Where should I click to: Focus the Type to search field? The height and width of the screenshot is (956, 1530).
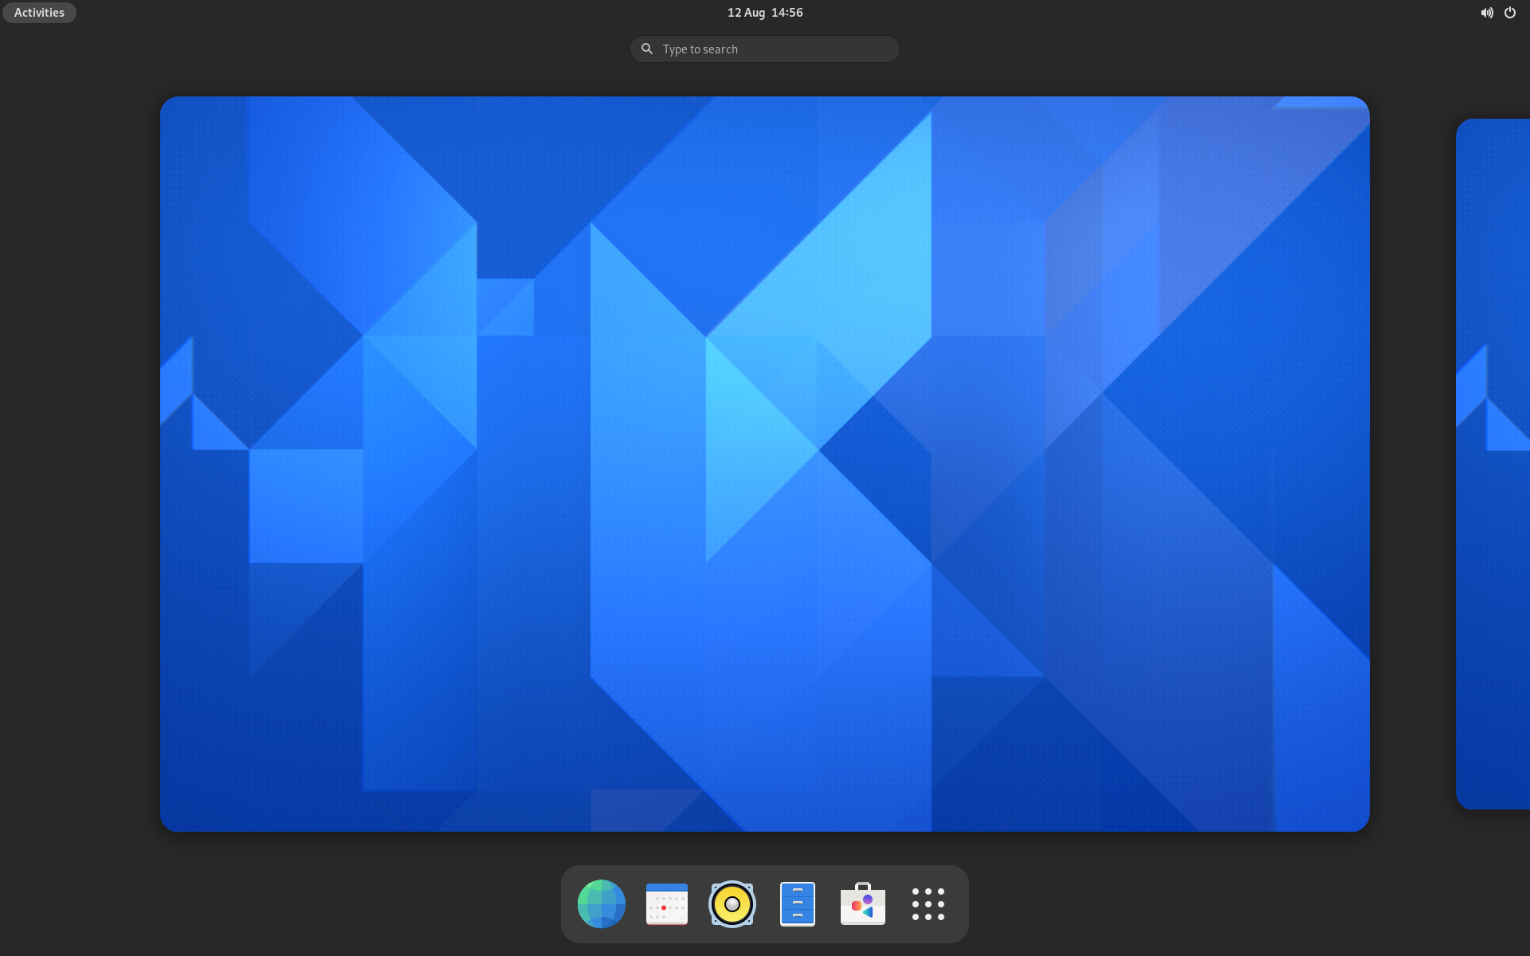(765, 49)
